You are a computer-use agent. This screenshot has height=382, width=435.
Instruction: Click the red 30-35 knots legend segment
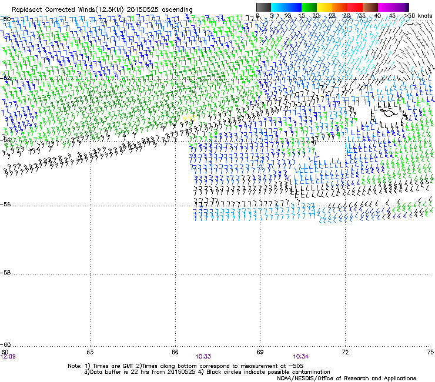pos(355,7)
